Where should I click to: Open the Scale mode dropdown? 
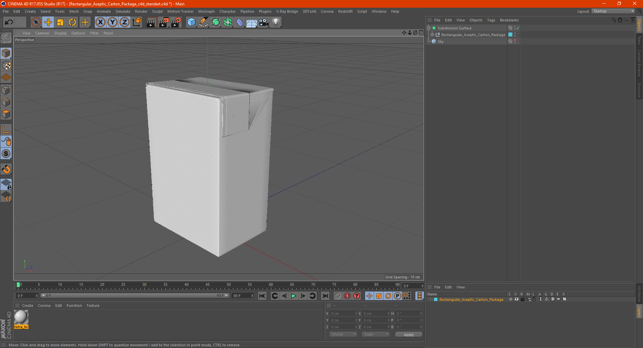pyautogui.click(x=376, y=334)
